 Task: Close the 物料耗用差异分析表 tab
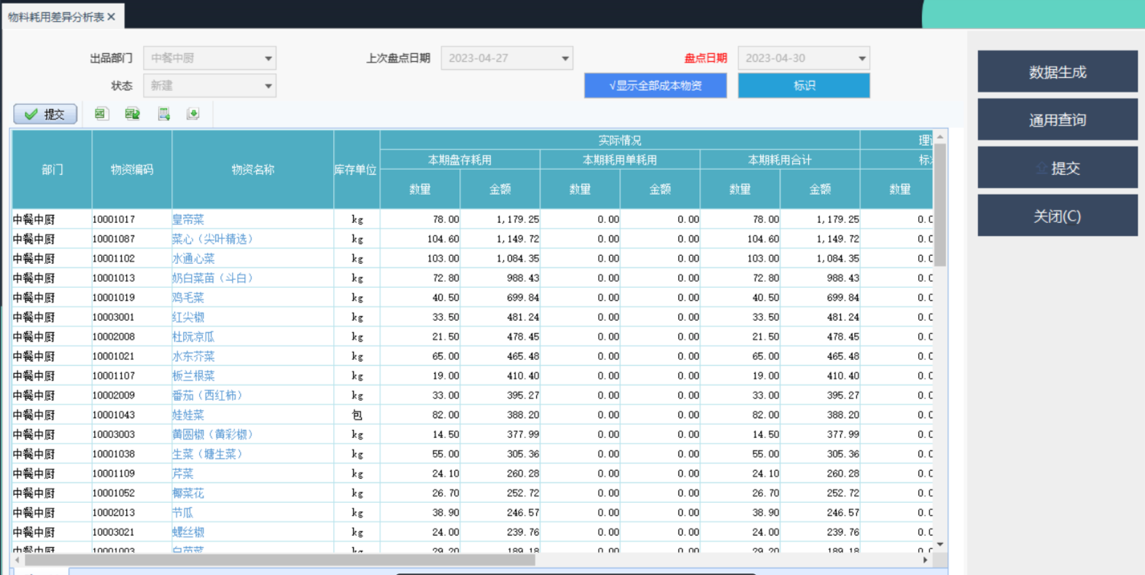(x=112, y=17)
